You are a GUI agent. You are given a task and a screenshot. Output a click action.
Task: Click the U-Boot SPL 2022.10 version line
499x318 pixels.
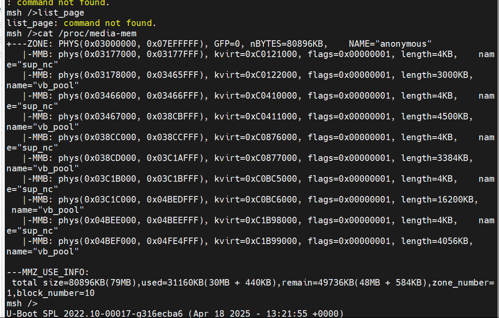(175, 314)
